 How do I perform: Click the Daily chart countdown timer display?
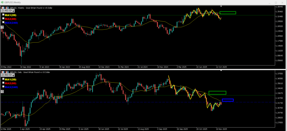point(6,75)
